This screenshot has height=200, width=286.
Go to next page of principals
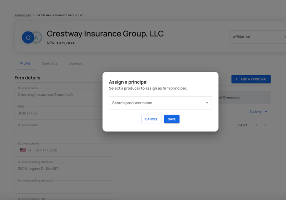pyautogui.click(x=266, y=125)
